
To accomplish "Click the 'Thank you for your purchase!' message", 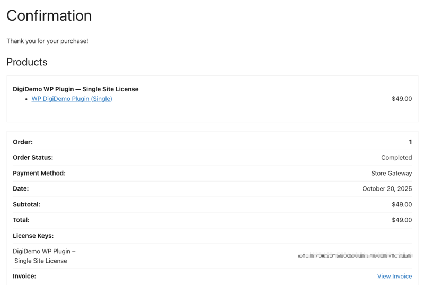I will [47, 41].
